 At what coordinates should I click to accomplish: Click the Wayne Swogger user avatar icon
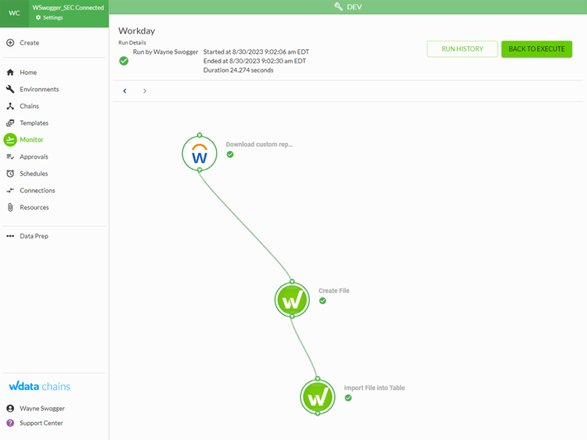point(10,408)
